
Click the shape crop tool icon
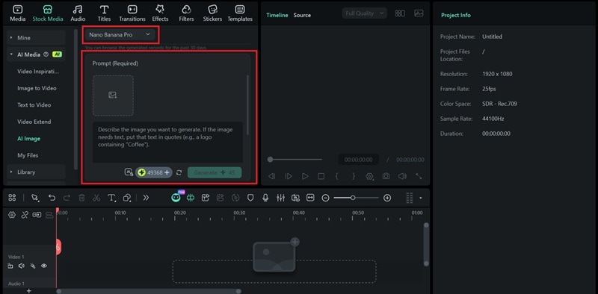pyautogui.click(x=127, y=198)
